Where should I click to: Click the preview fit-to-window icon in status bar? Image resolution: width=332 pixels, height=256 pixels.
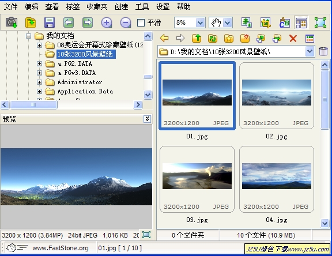[146, 235]
